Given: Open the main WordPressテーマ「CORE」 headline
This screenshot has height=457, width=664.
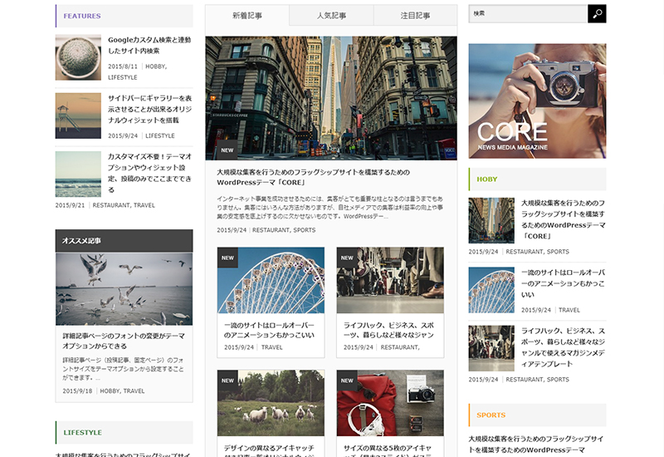Looking at the screenshot, I should pyautogui.click(x=314, y=177).
